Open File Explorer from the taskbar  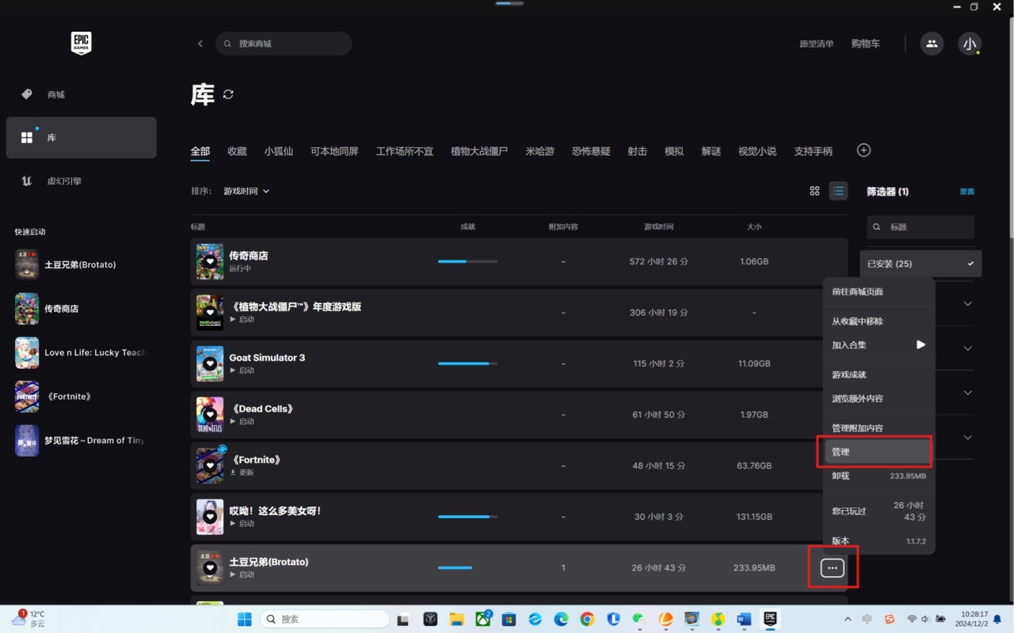click(x=456, y=619)
